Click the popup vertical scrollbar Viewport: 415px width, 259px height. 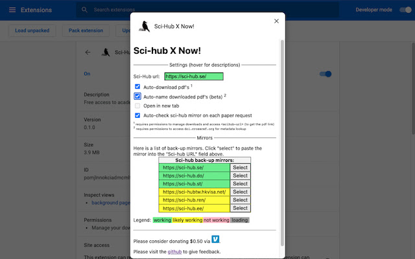coord(282,142)
